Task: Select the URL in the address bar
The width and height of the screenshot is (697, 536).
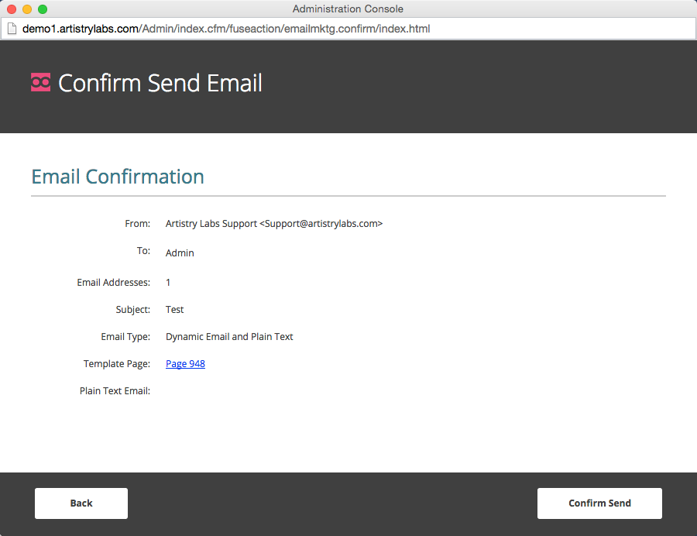Action: (x=226, y=29)
